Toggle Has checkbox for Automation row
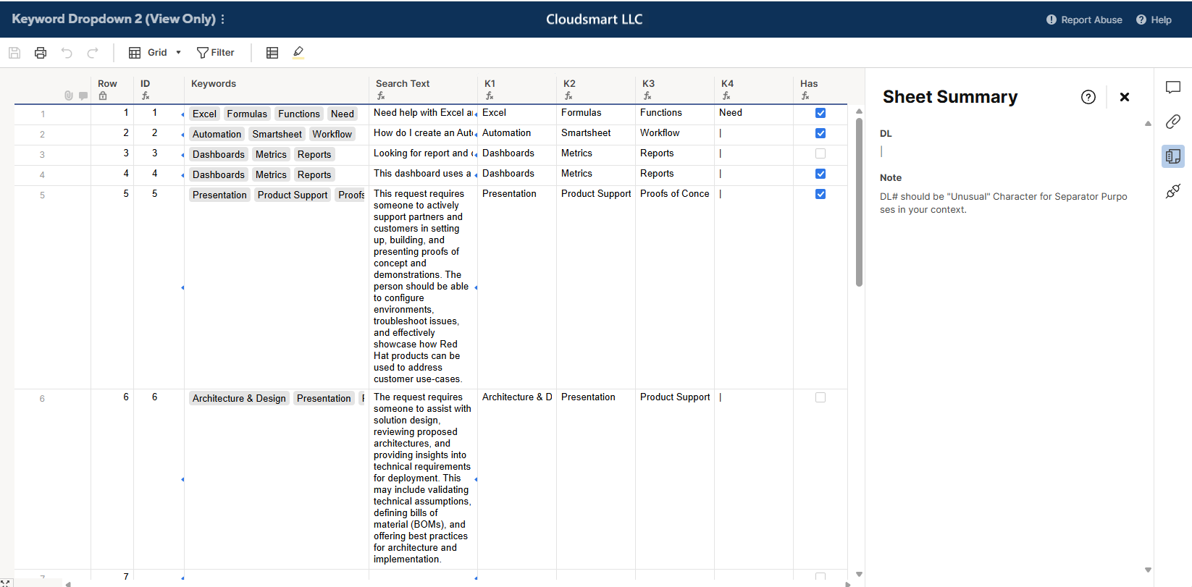This screenshot has height=587, width=1192. tap(820, 133)
